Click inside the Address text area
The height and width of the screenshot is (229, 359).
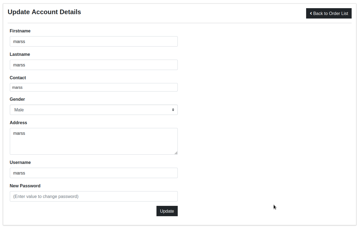click(93, 141)
